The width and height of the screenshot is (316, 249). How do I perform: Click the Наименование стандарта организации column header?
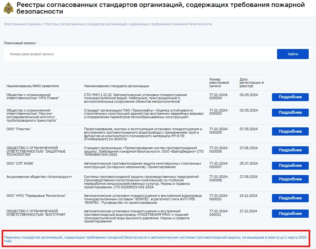point(117,86)
